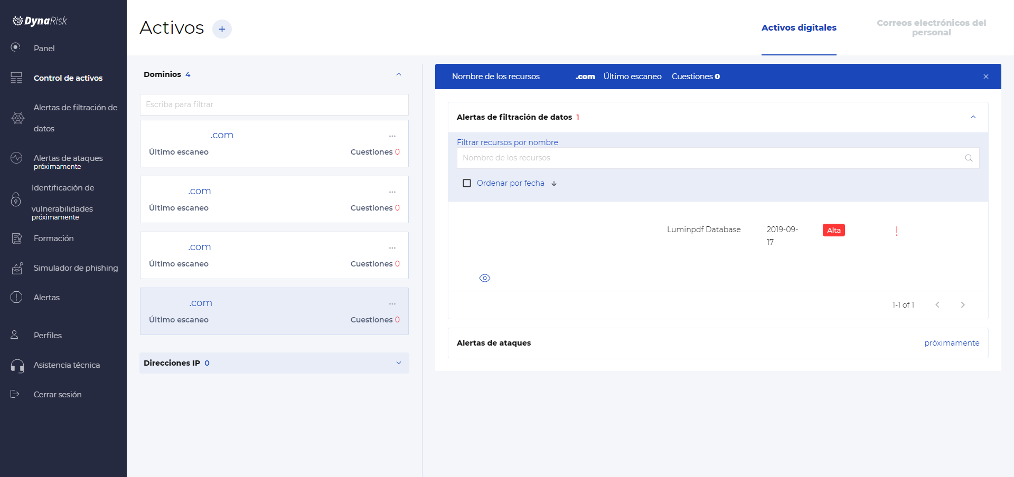1014x477 pixels.
Task: Collapse the Dominios section
Action: [x=399, y=74]
